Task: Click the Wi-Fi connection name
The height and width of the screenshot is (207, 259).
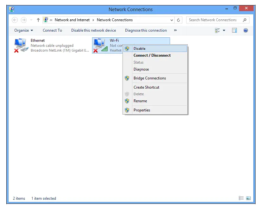Action: pos(114,41)
